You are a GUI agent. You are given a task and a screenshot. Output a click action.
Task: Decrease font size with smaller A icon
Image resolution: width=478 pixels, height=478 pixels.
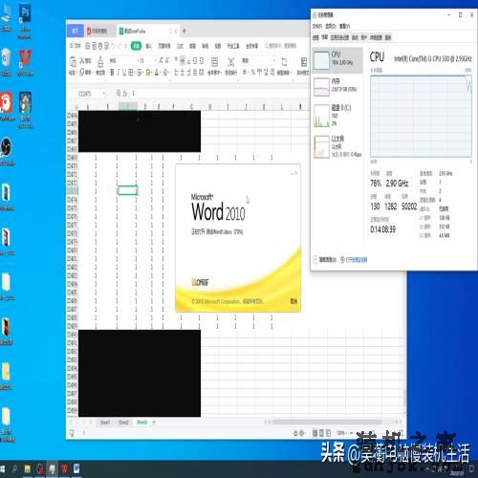click(167, 60)
